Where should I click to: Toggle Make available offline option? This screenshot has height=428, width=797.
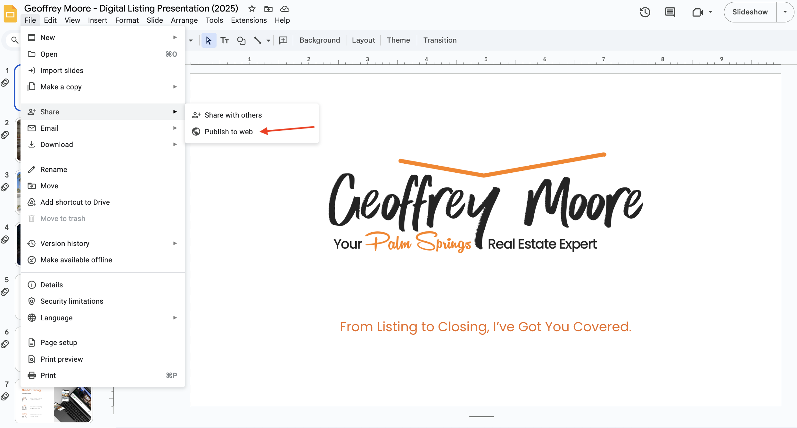pyautogui.click(x=76, y=260)
